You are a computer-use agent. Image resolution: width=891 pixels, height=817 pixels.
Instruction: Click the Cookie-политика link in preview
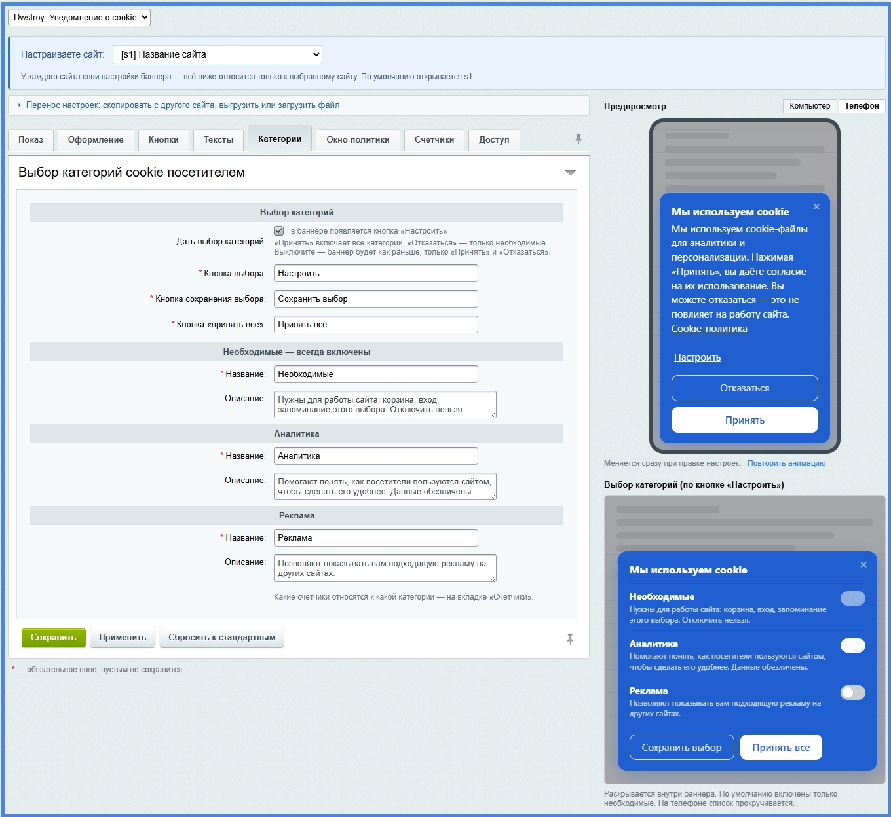pyautogui.click(x=709, y=329)
